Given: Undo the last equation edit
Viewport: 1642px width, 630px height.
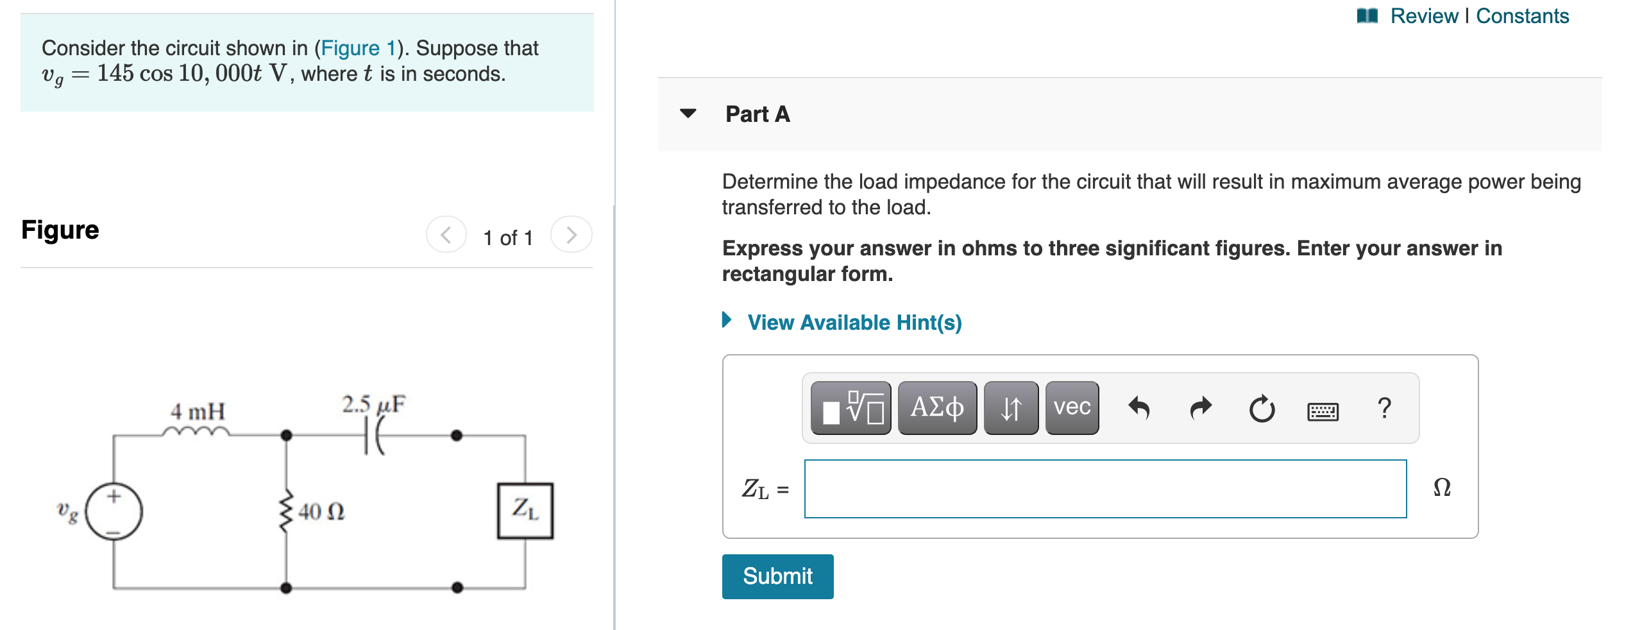Looking at the screenshot, I should tap(1138, 408).
